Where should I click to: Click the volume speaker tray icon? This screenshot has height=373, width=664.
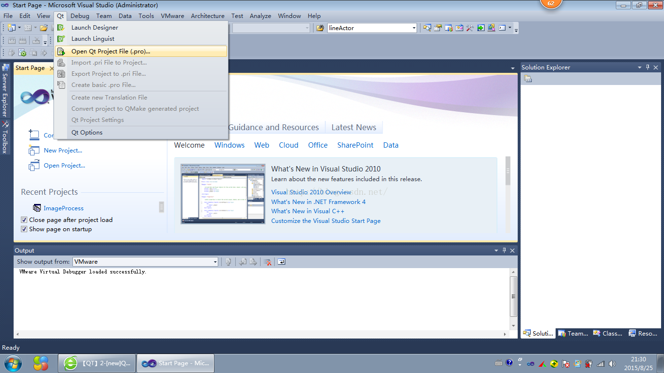click(x=612, y=363)
